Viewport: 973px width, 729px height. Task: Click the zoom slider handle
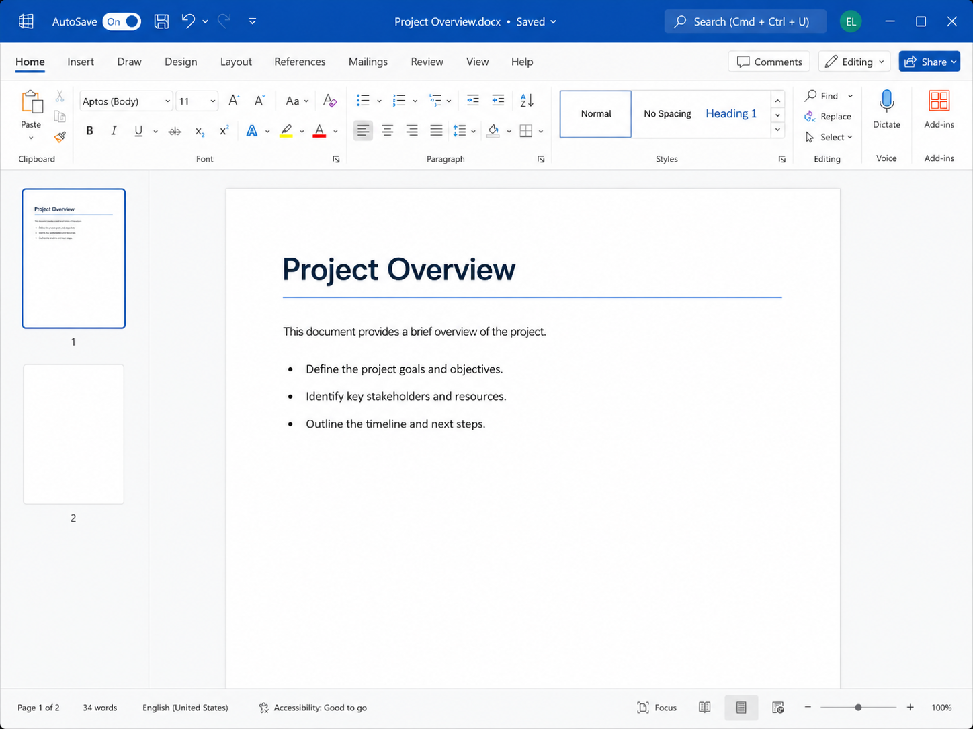pos(858,708)
